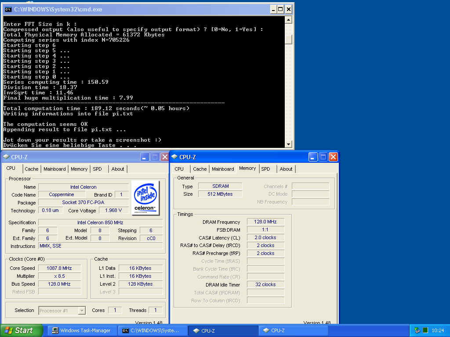Click the Revision value cC0

(x=151, y=238)
